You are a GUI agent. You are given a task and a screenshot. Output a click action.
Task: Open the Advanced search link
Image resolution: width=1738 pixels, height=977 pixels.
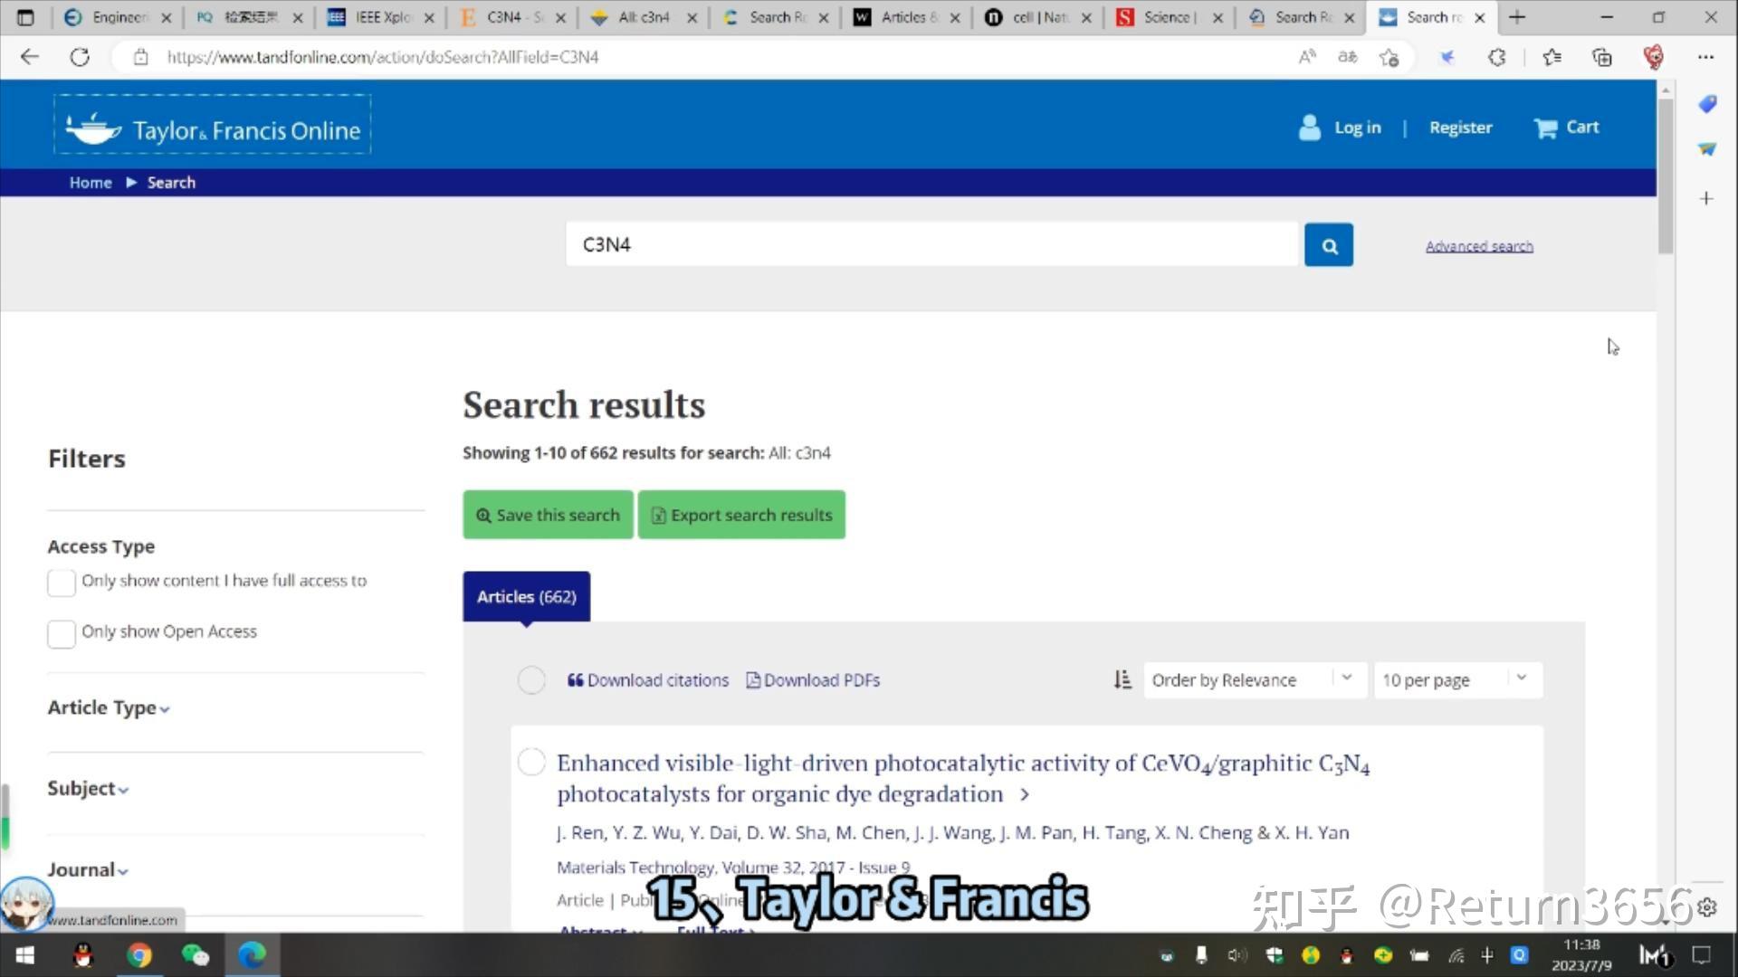tap(1479, 246)
